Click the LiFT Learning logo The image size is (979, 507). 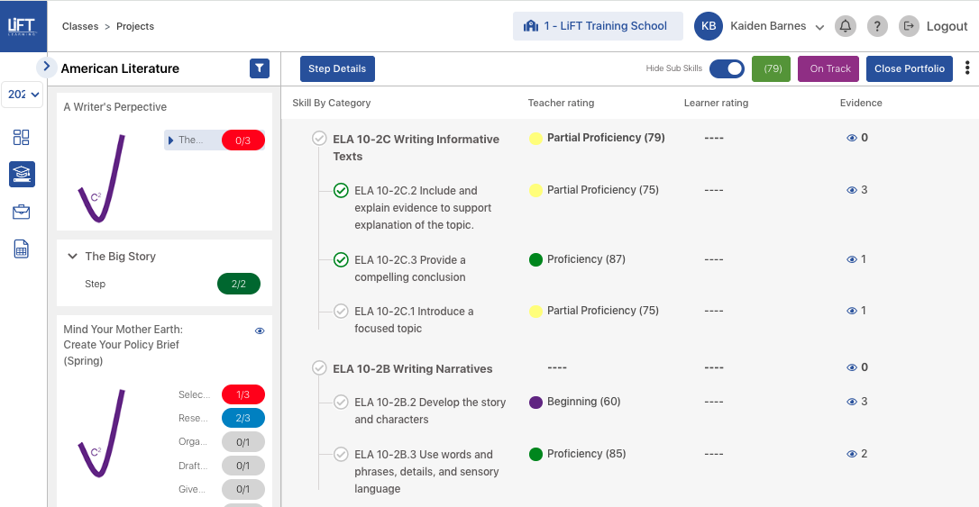point(22,26)
